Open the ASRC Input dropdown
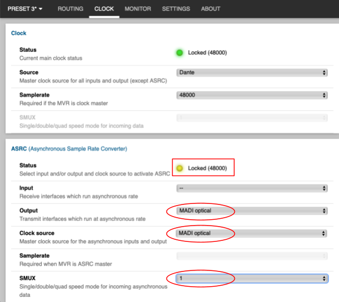339x302 pixels. (252, 189)
